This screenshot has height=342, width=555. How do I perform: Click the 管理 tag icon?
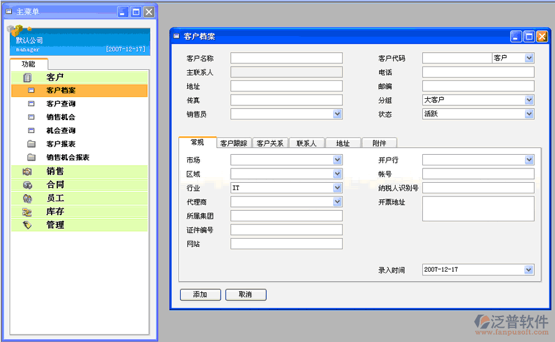[x=27, y=225]
